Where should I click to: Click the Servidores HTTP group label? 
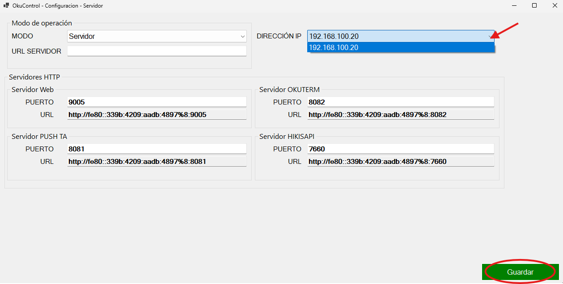[x=34, y=77]
